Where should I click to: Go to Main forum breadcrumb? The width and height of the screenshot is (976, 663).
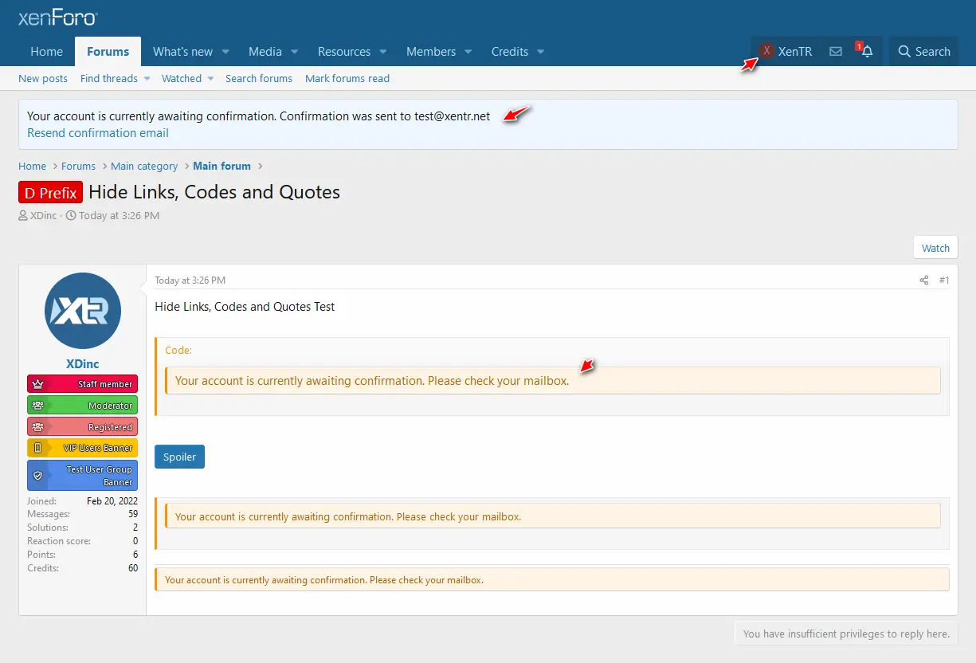pyautogui.click(x=221, y=166)
